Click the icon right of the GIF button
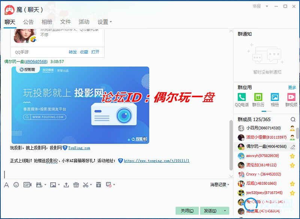300x219 pixels. [x=39, y=185]
